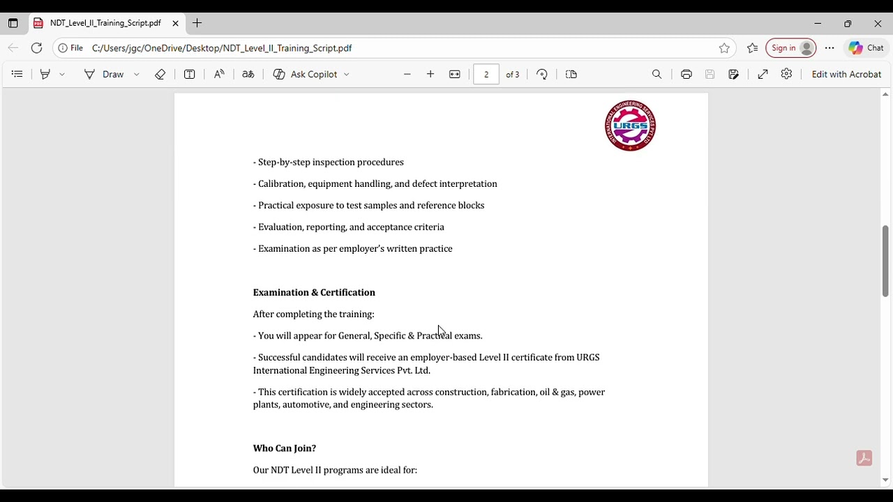Refresh the current page

pos(36,48)
